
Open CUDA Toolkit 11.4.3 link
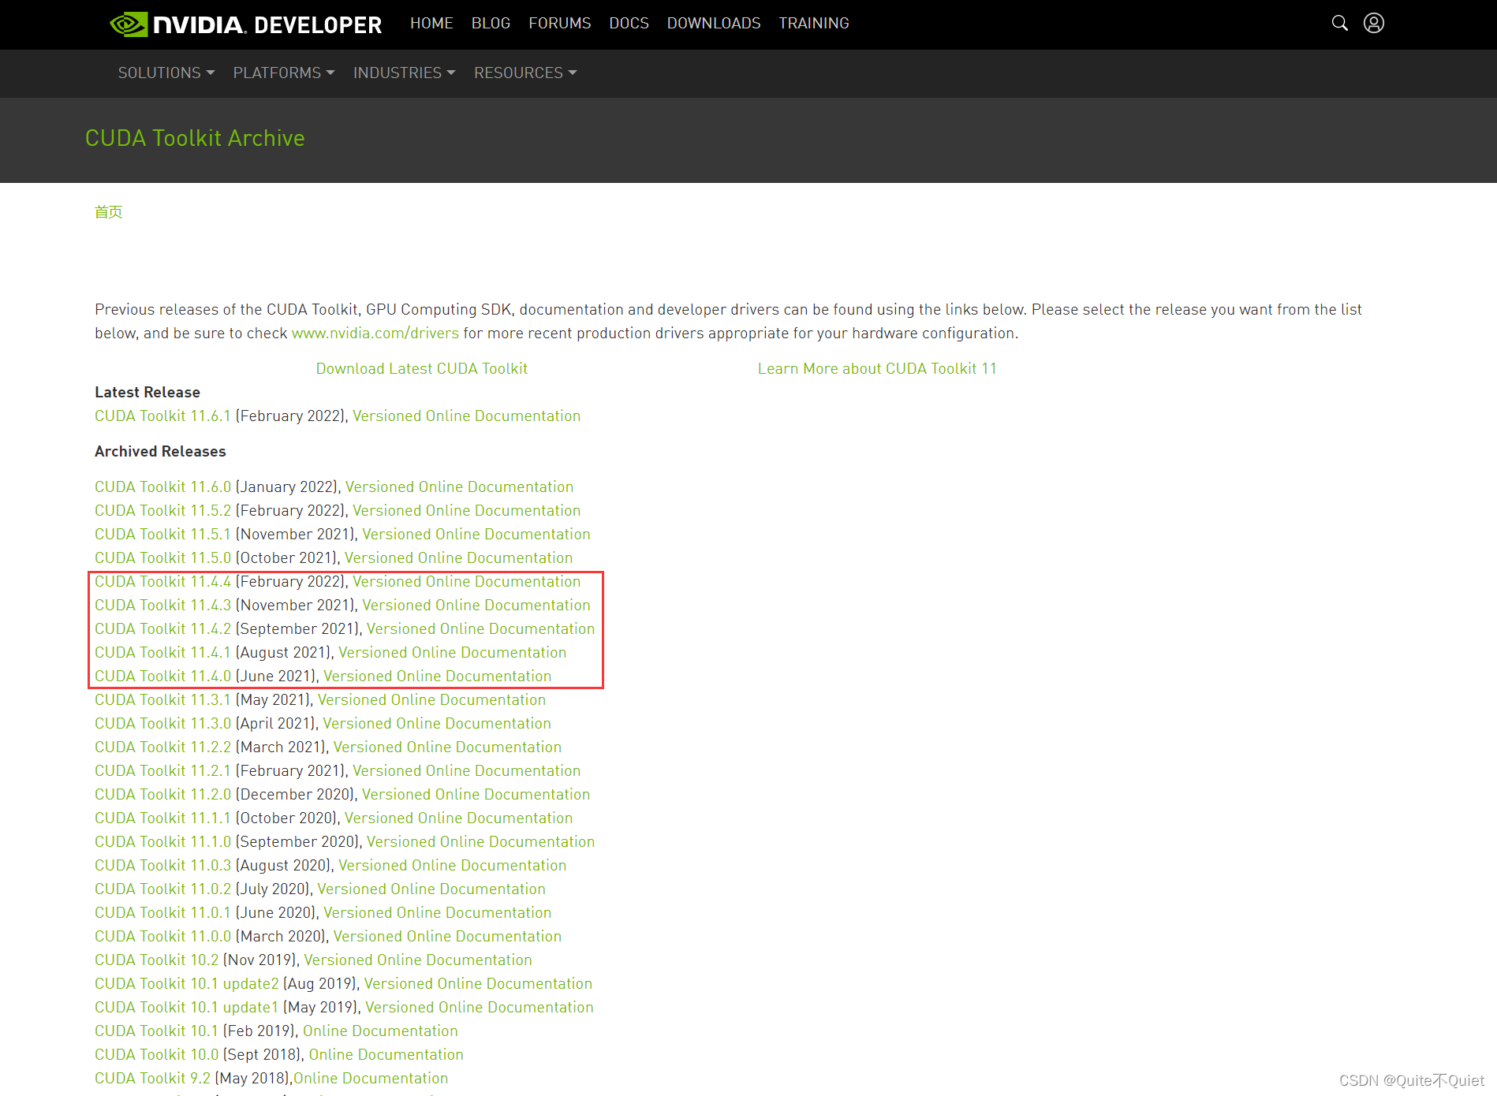(162, 606)
